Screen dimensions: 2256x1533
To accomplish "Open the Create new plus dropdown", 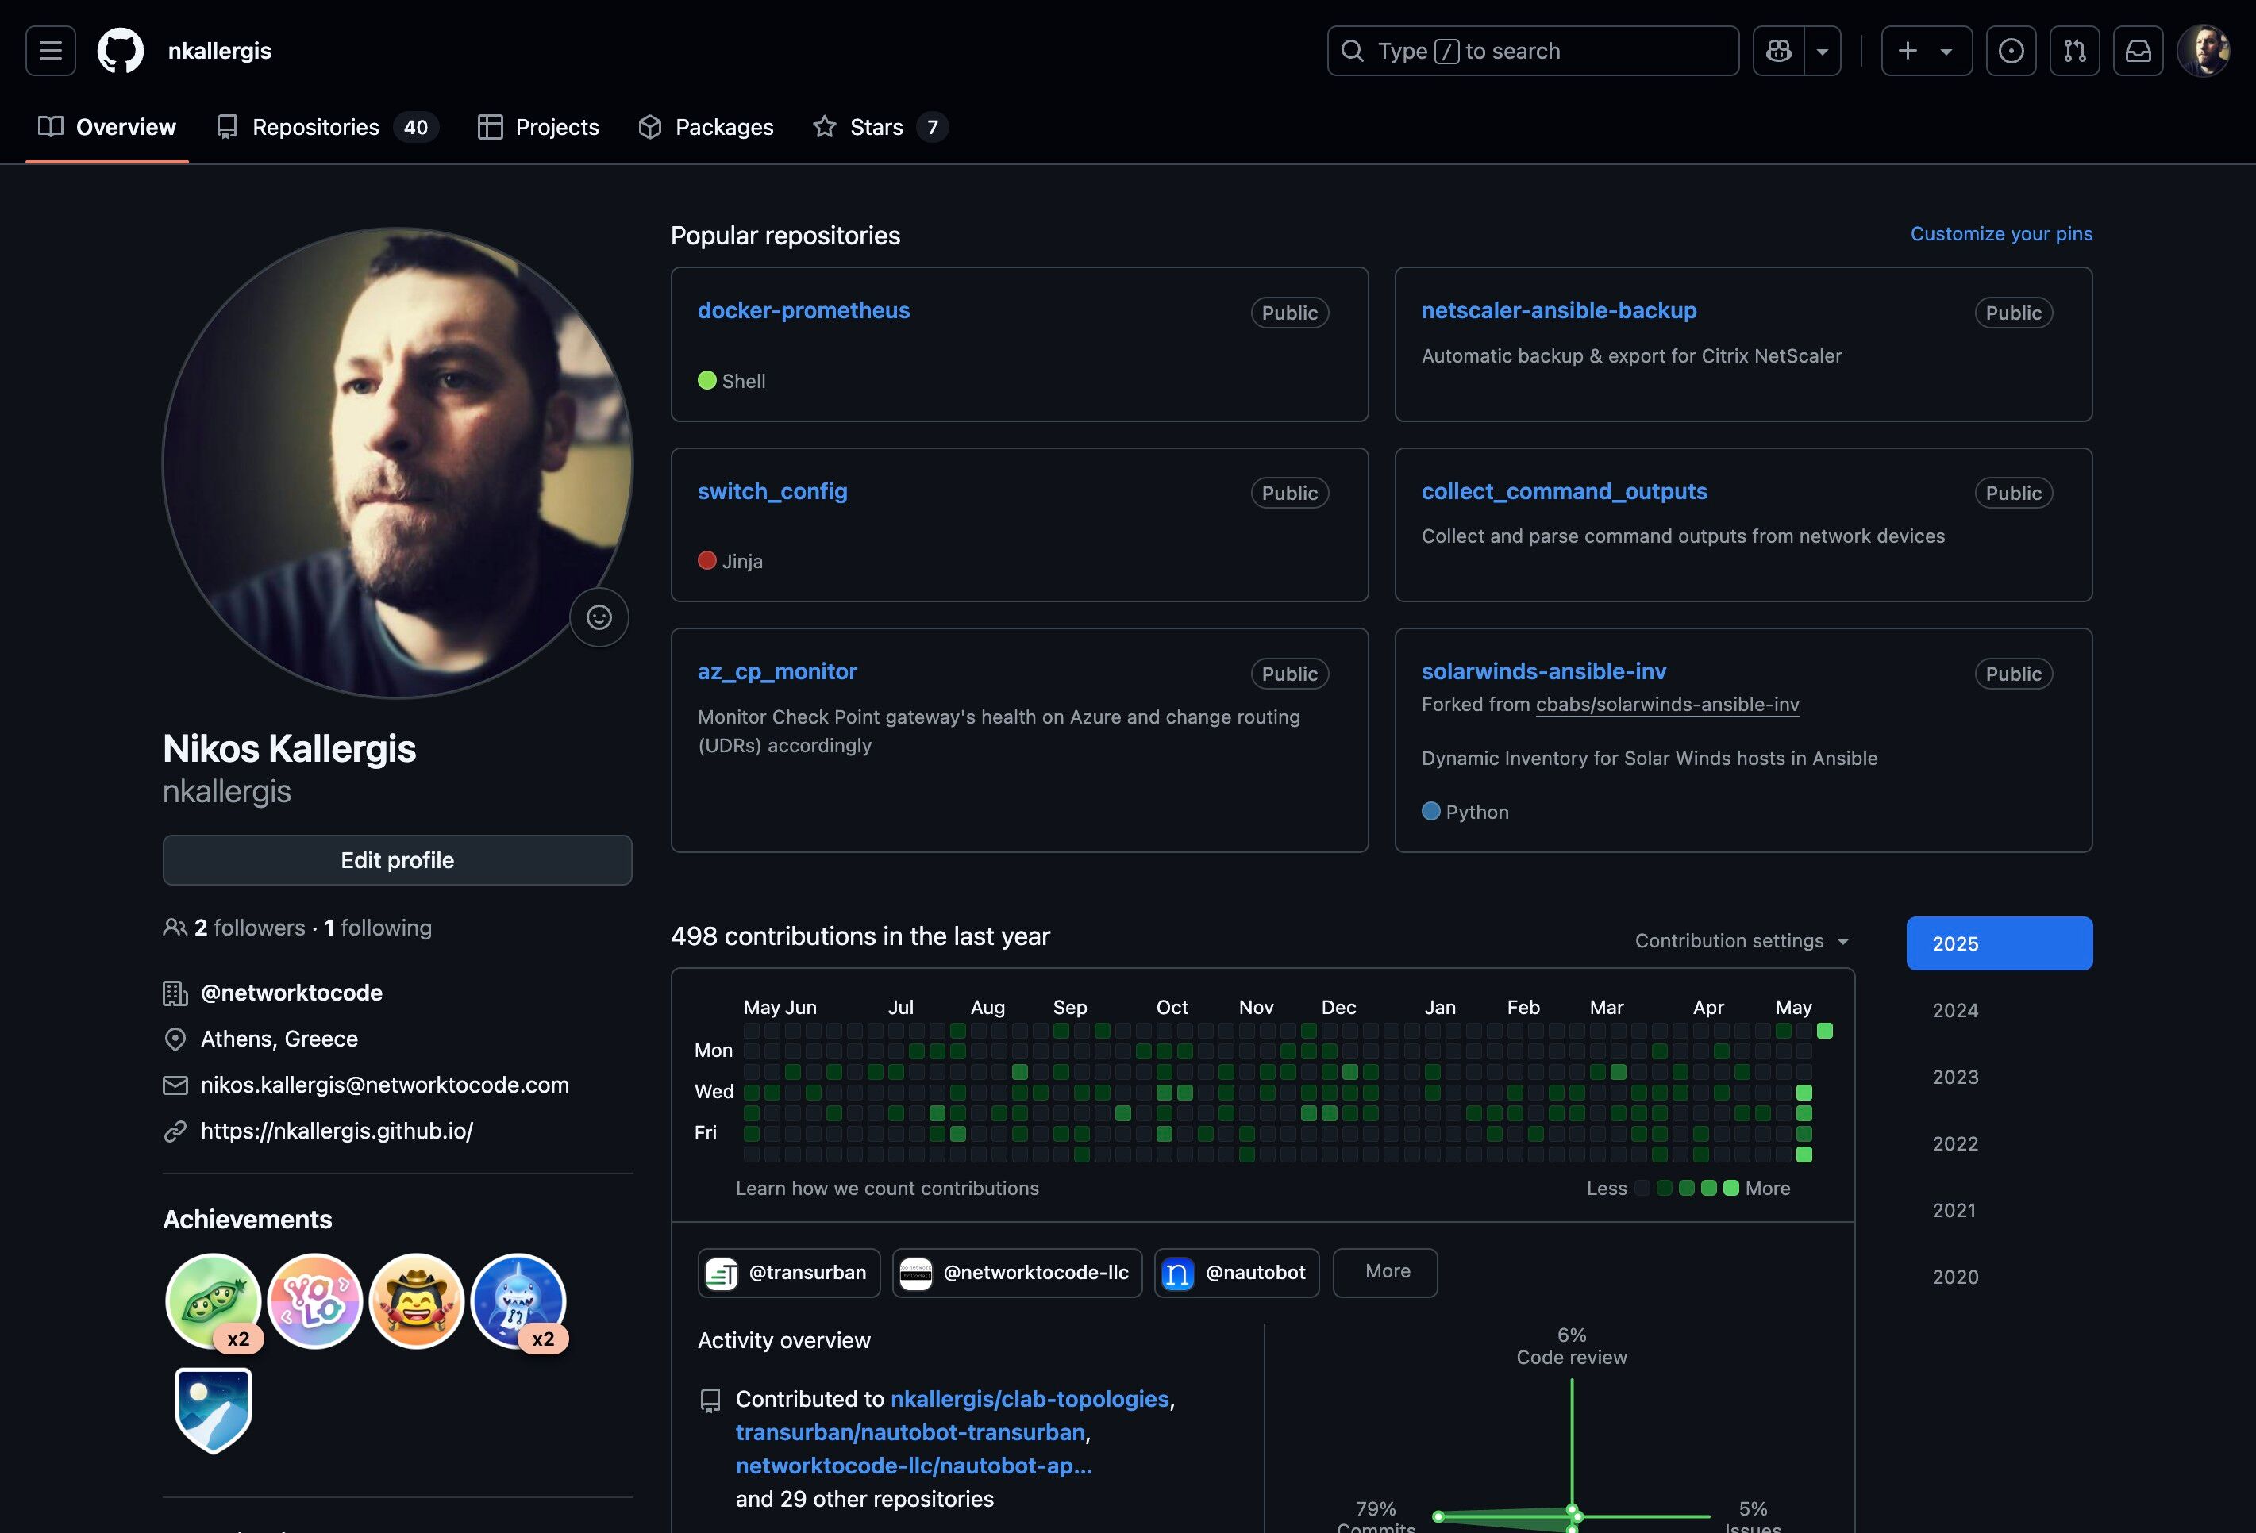I will click(x=1926, y=51).
